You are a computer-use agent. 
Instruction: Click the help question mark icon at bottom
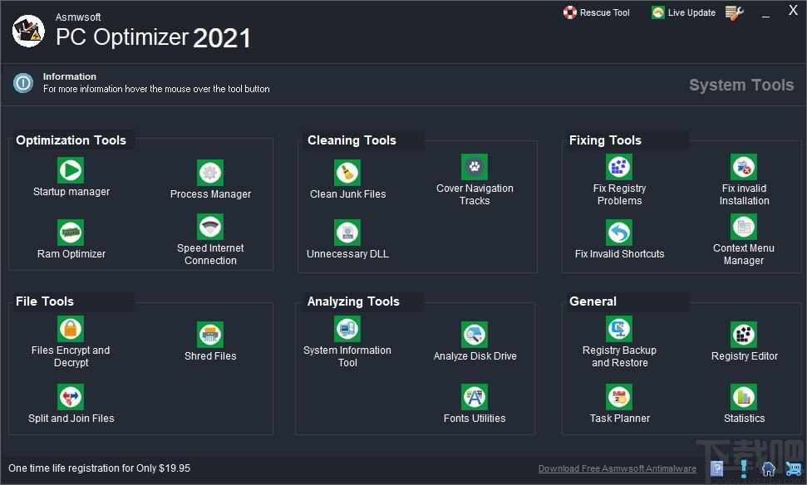tap(716, 468)
